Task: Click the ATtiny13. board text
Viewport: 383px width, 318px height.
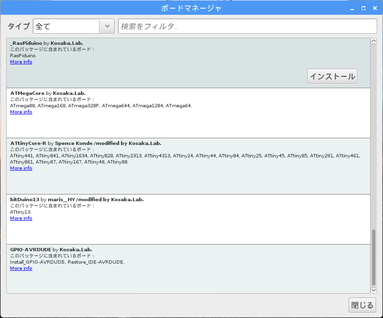Action: click(x=20, y=212)
